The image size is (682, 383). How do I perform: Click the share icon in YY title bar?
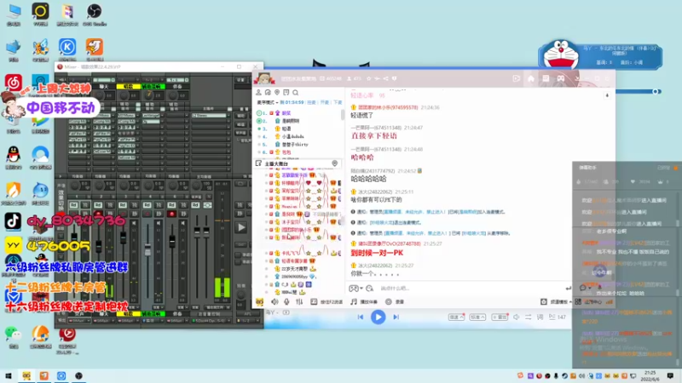(386, 78)
